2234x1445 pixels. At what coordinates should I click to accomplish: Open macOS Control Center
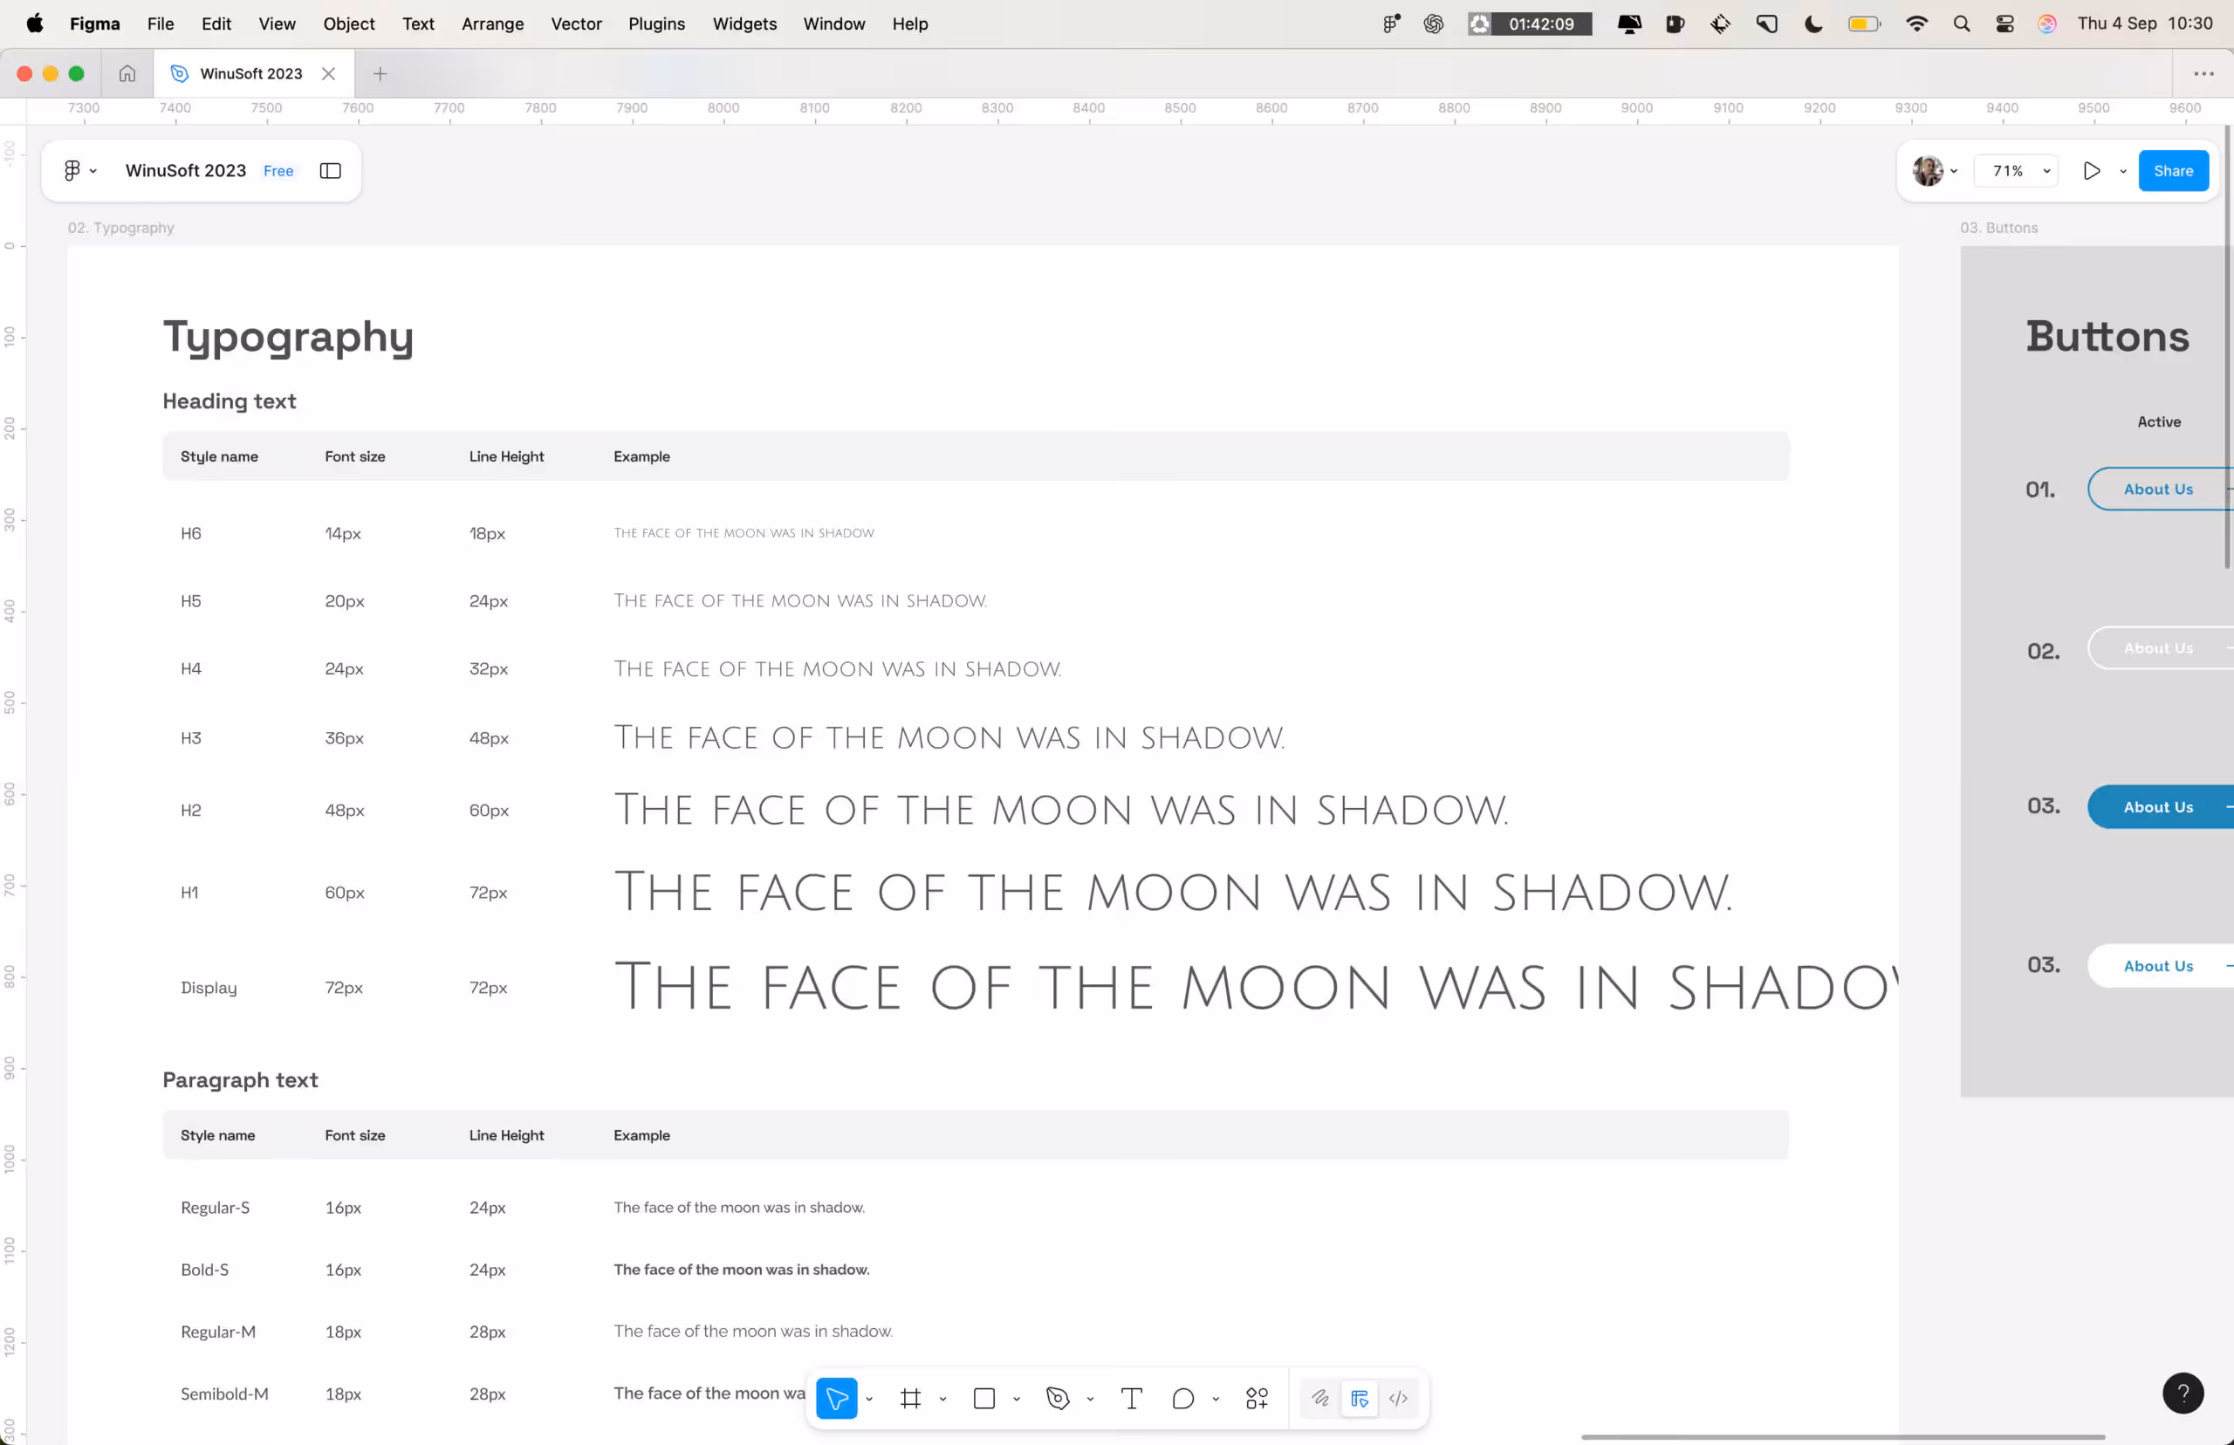2004,24
